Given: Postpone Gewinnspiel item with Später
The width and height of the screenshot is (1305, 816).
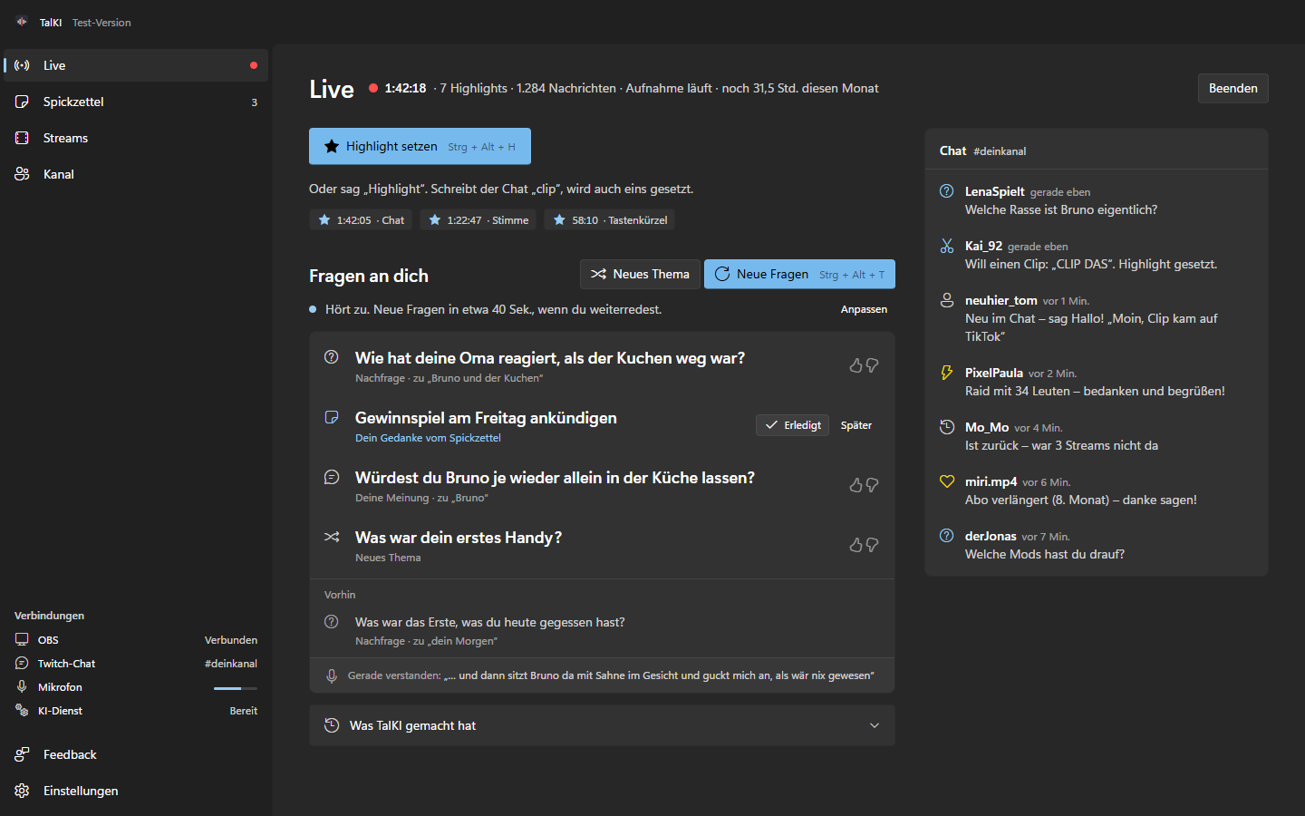Looking at the screenshot, I should [856, 425].
